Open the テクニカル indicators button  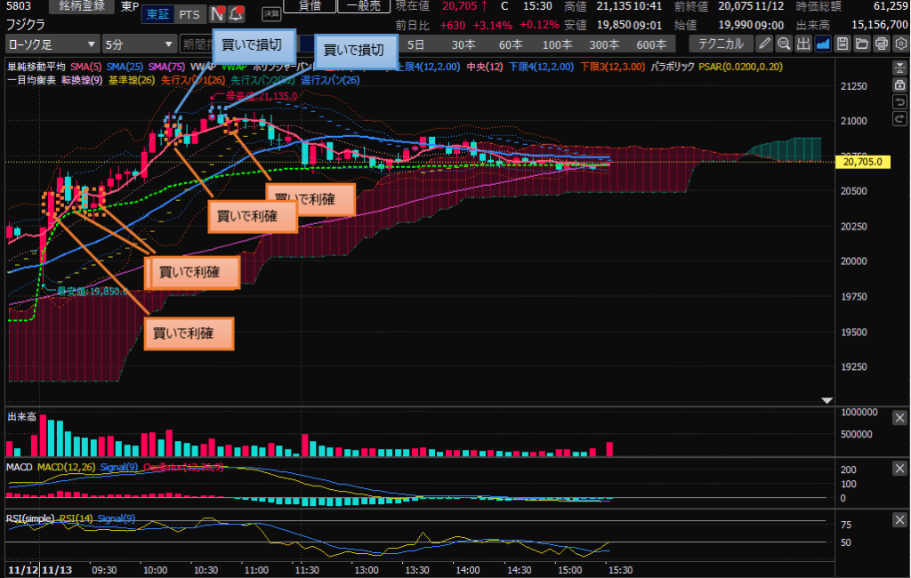721,44
